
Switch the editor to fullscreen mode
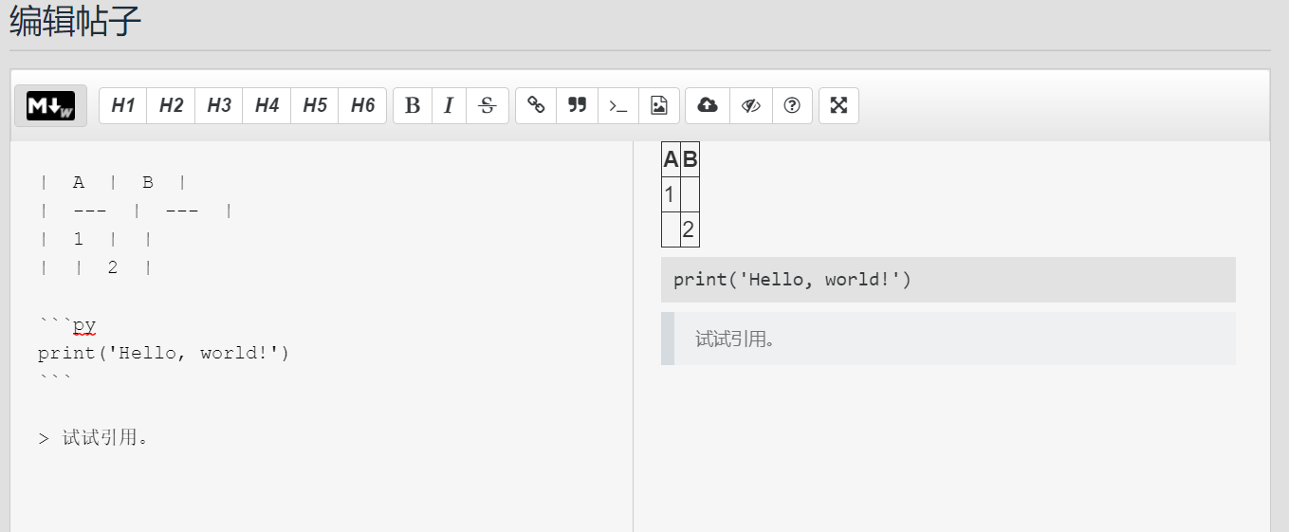838,105
